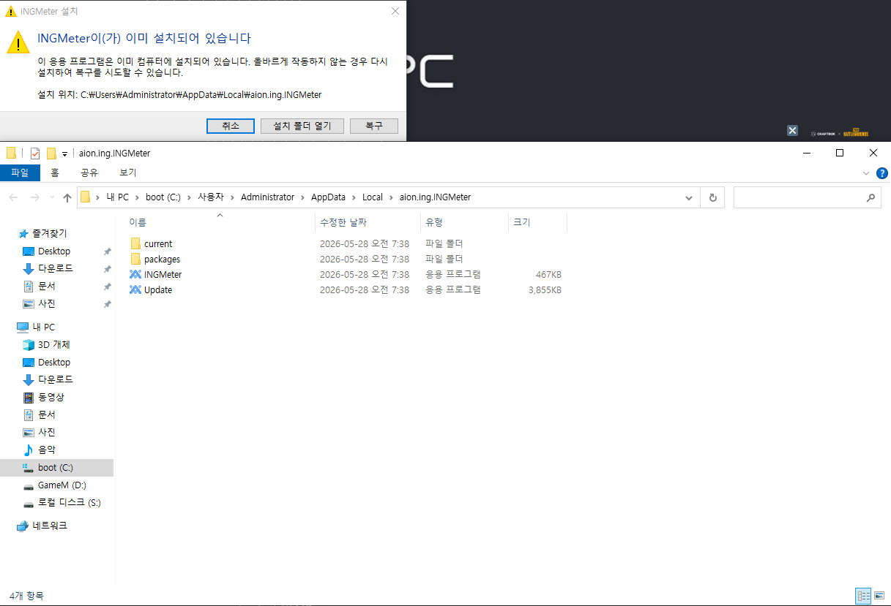The height and width of the screenshot is (606, 891).
Task: Open 문서 under 내 PC
Action: point(47,414)
